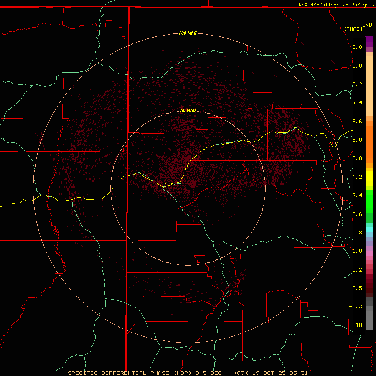Screen dimensions: 376x376
Task: Pick the pink color bar segment near 1.0
Action: [x=369, y=253]
